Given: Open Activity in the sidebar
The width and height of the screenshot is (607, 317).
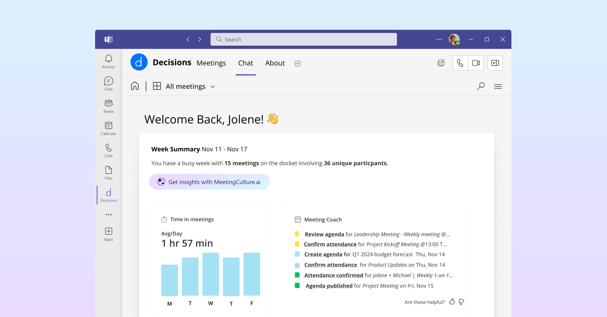Looking at the screenshot, I should coord(109,62).
